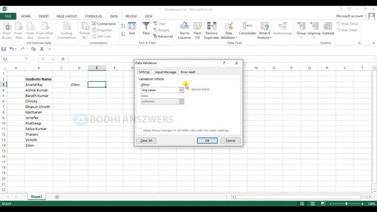Click the zoom slider handle

[346, 204]
